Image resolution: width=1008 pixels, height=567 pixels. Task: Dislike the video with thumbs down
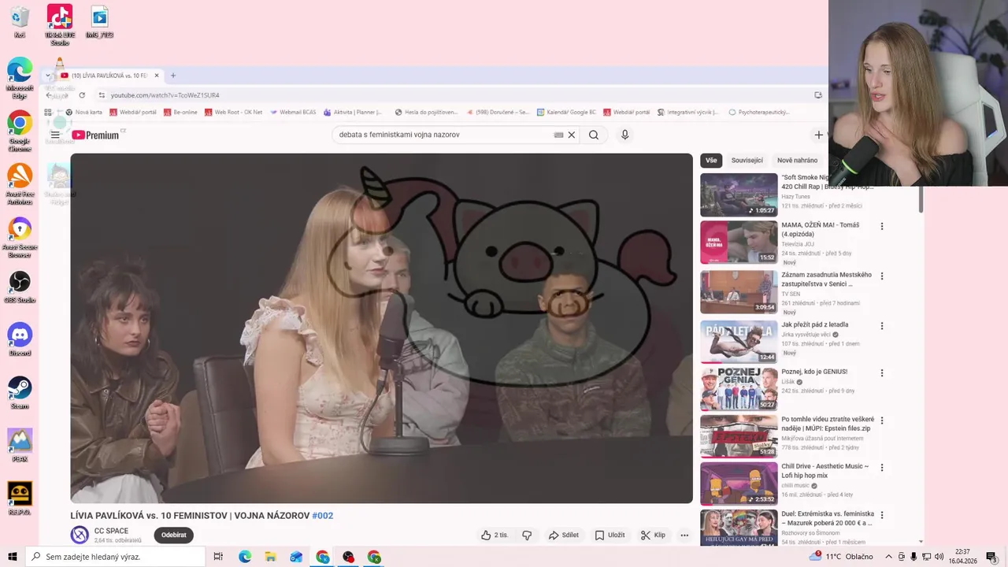[x=527, y=535]
